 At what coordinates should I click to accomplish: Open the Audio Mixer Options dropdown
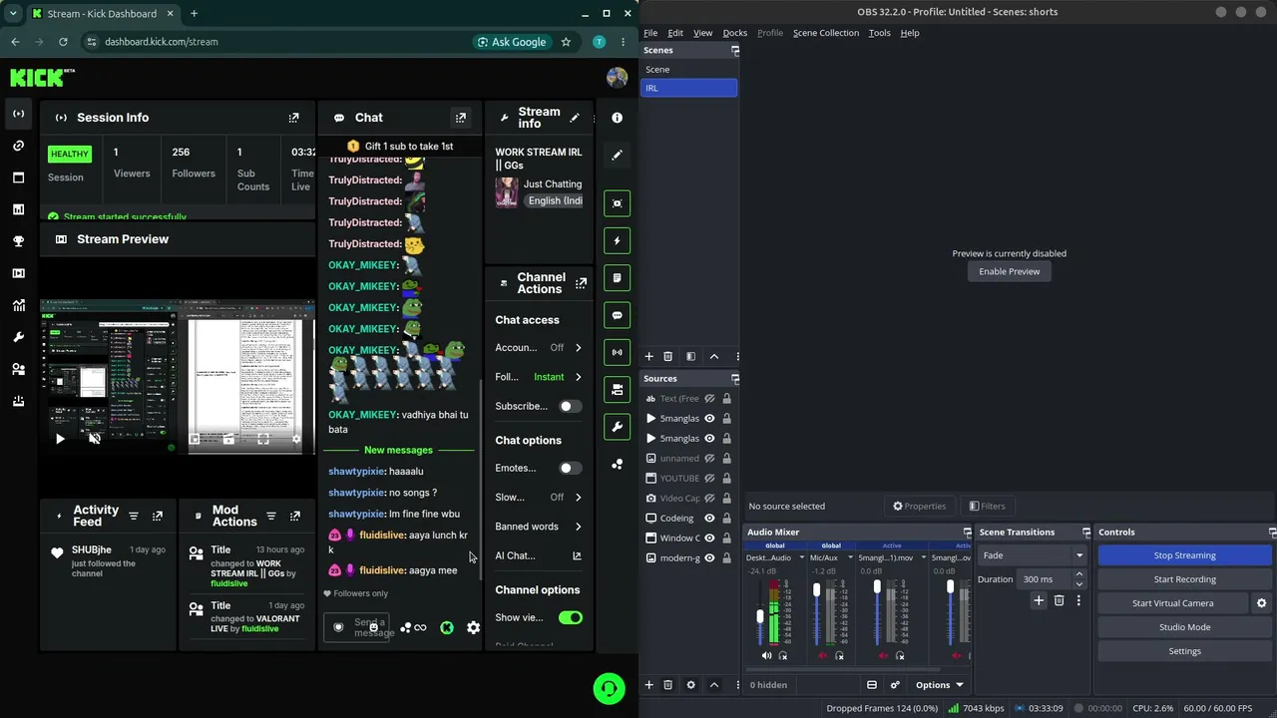[x=940, y=685]
